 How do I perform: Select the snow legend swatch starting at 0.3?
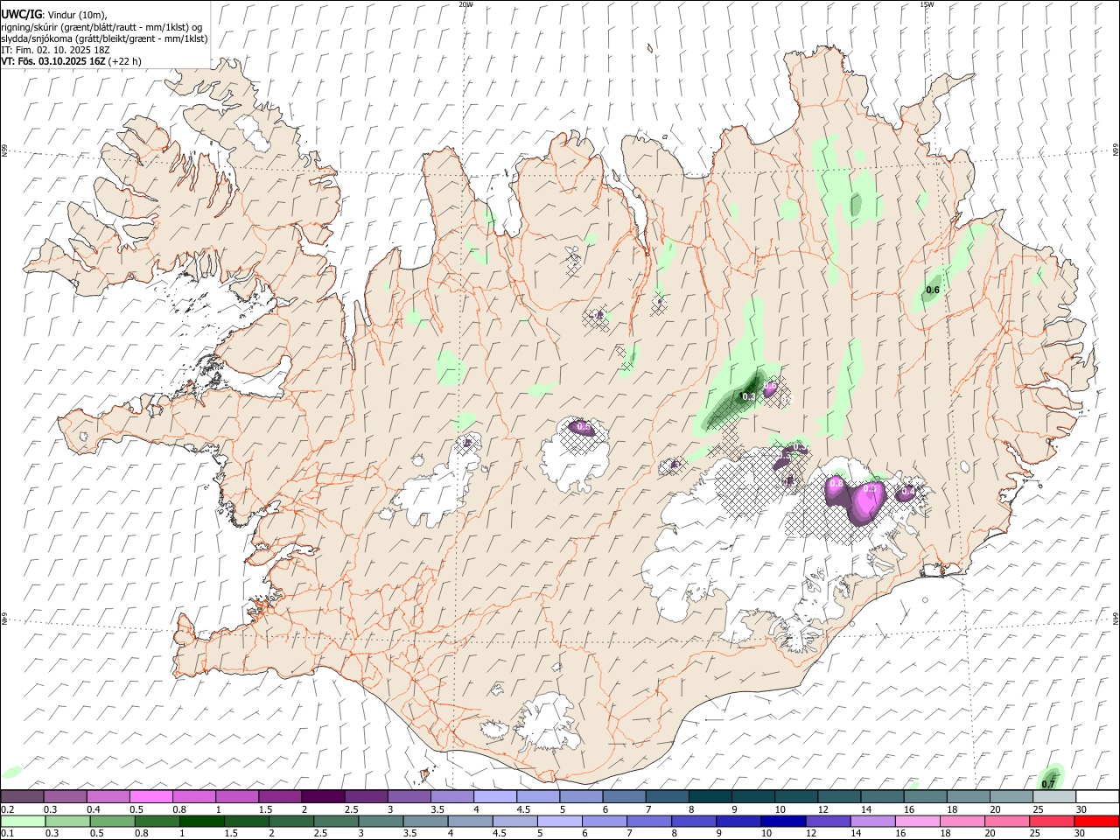click(65, 796)
